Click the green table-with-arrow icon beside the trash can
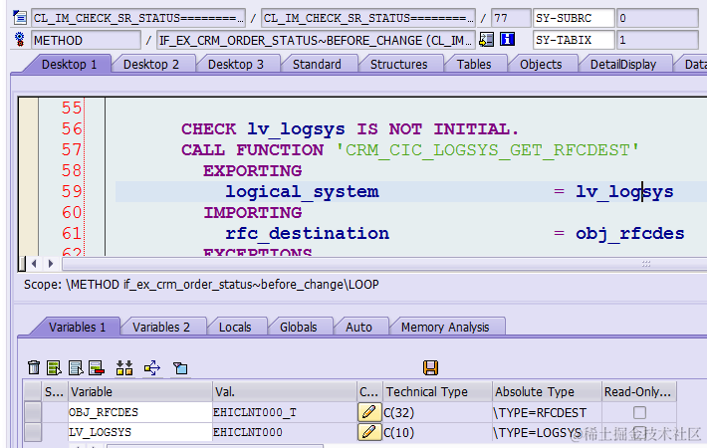The image size is (707, 448). coord(54,367)
